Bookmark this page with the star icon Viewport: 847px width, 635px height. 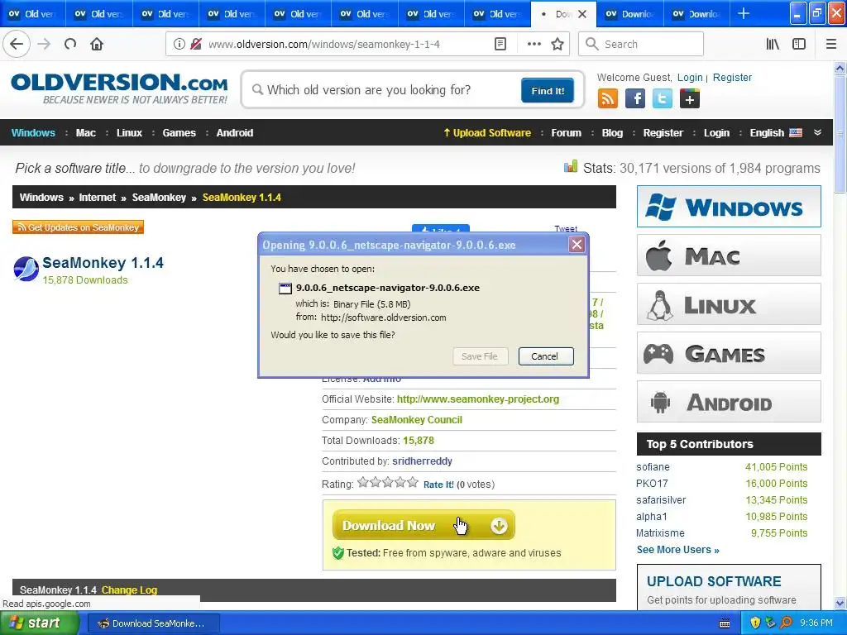coord(557,45)
